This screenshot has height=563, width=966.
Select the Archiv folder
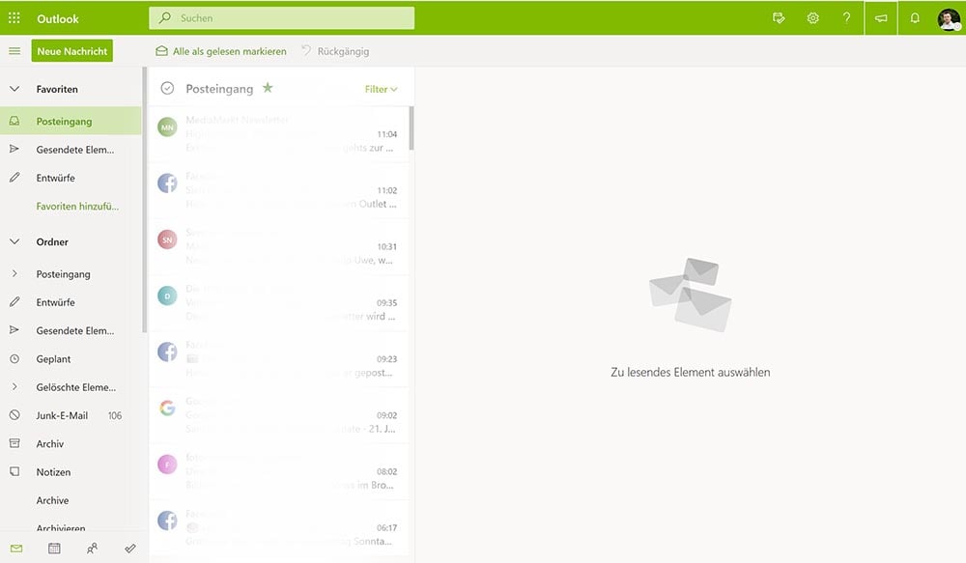click(50, 444)
